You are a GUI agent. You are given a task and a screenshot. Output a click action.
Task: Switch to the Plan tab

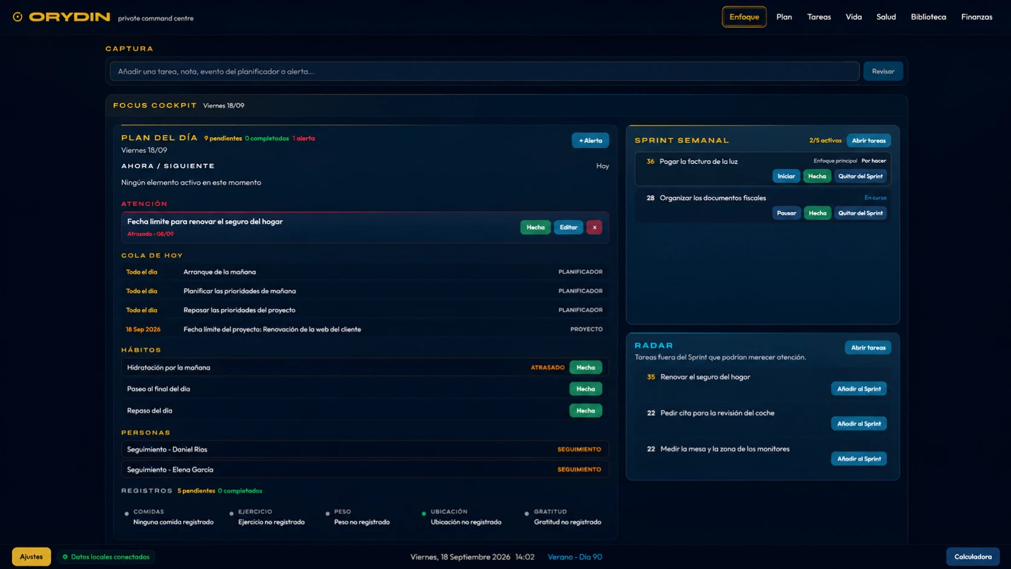(x=784, y=17)
